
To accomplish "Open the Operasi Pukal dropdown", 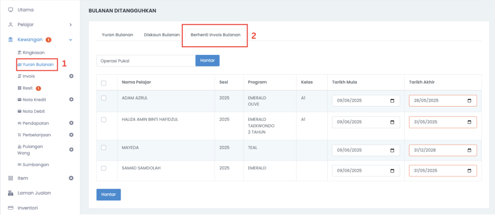I will tap(146, 61).
